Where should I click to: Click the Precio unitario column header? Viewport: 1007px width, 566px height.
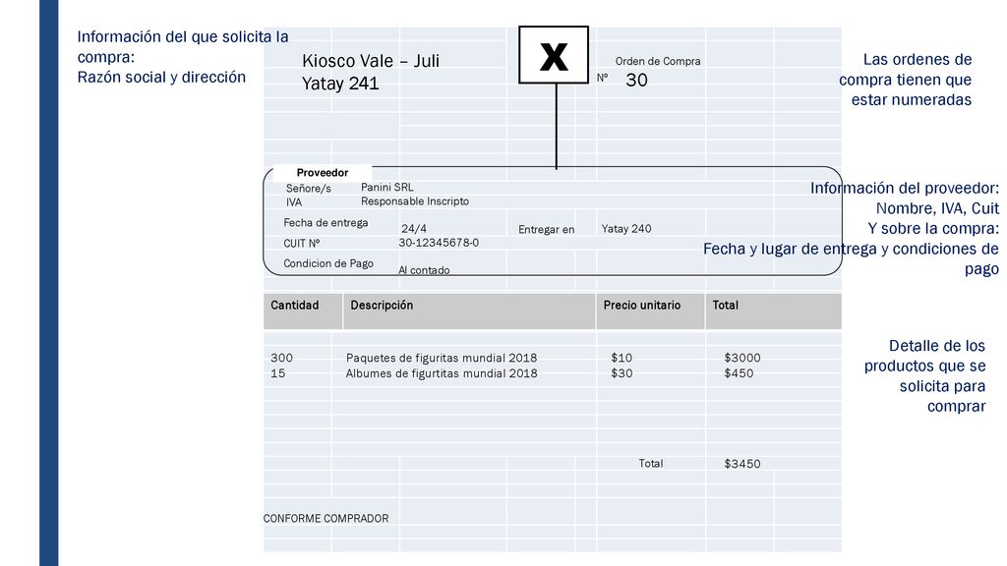(x=641, y=306)
